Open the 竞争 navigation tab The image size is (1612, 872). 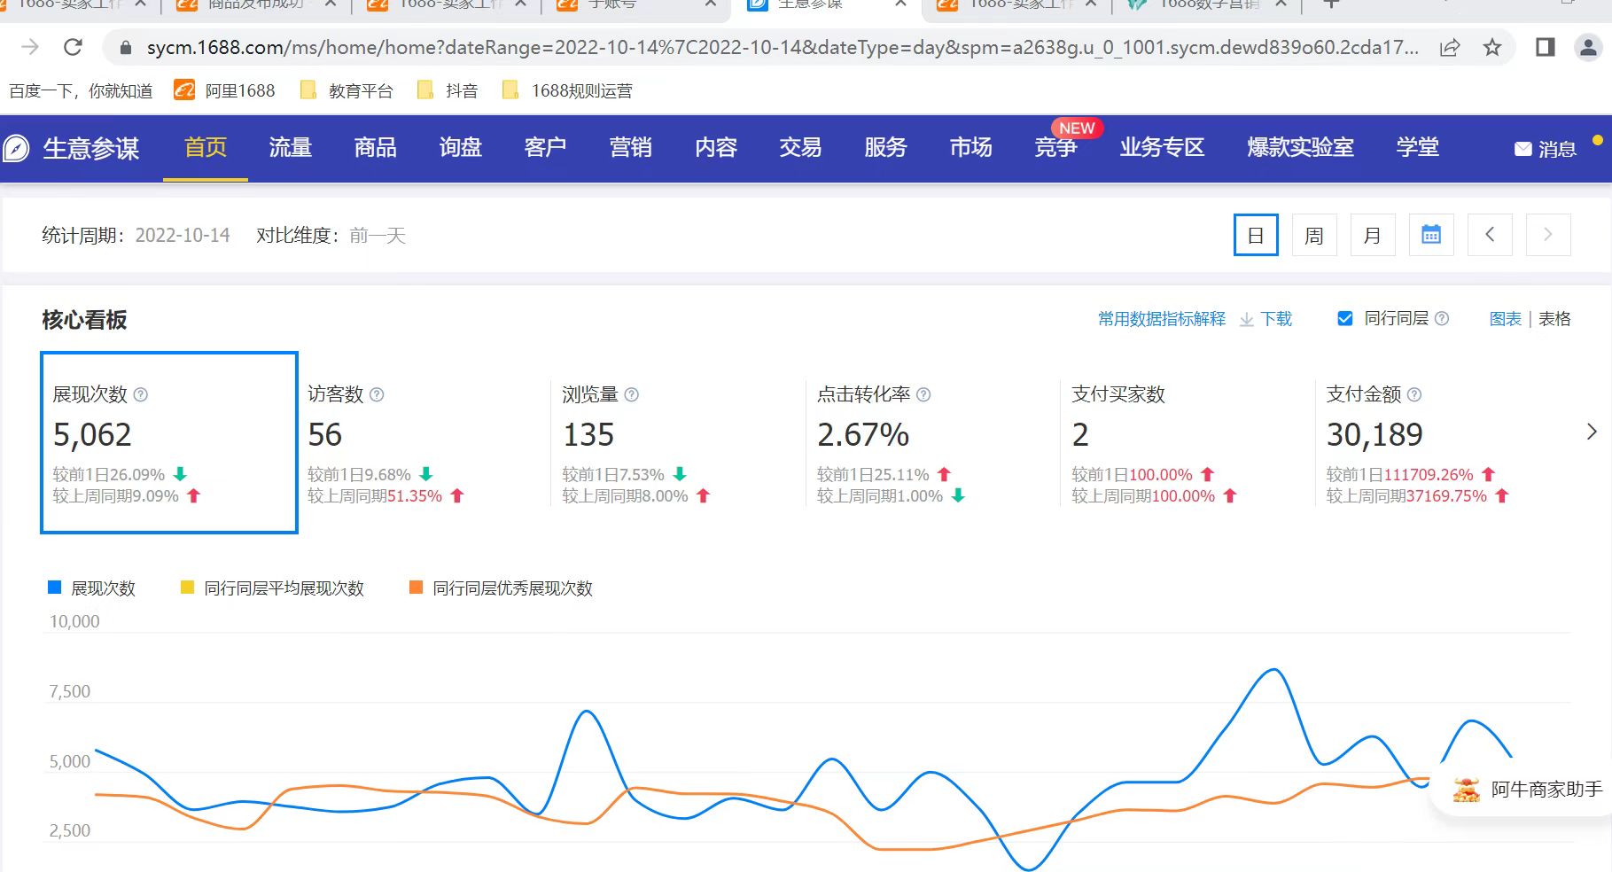coord(1055,147)
